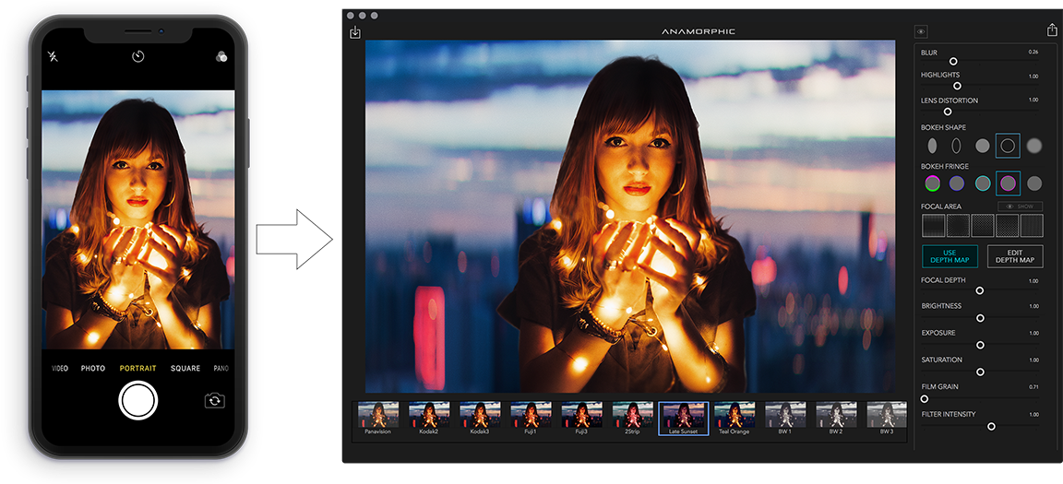Click Edit Depth Map button

[1014, 256]
